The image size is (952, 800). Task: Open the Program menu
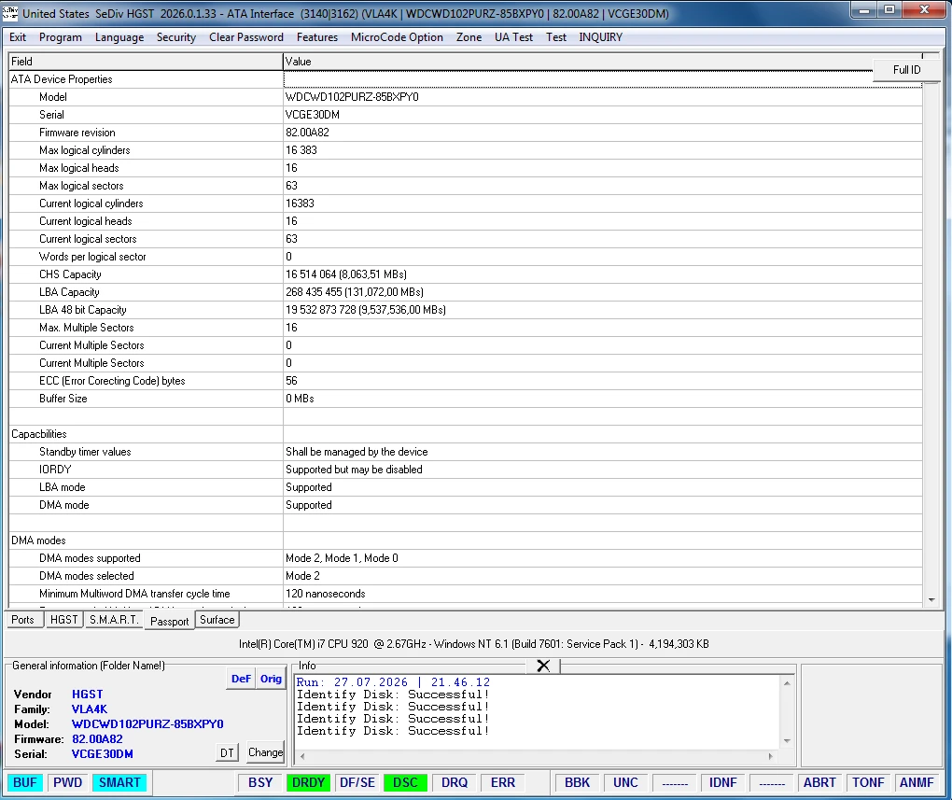[60, 37]
